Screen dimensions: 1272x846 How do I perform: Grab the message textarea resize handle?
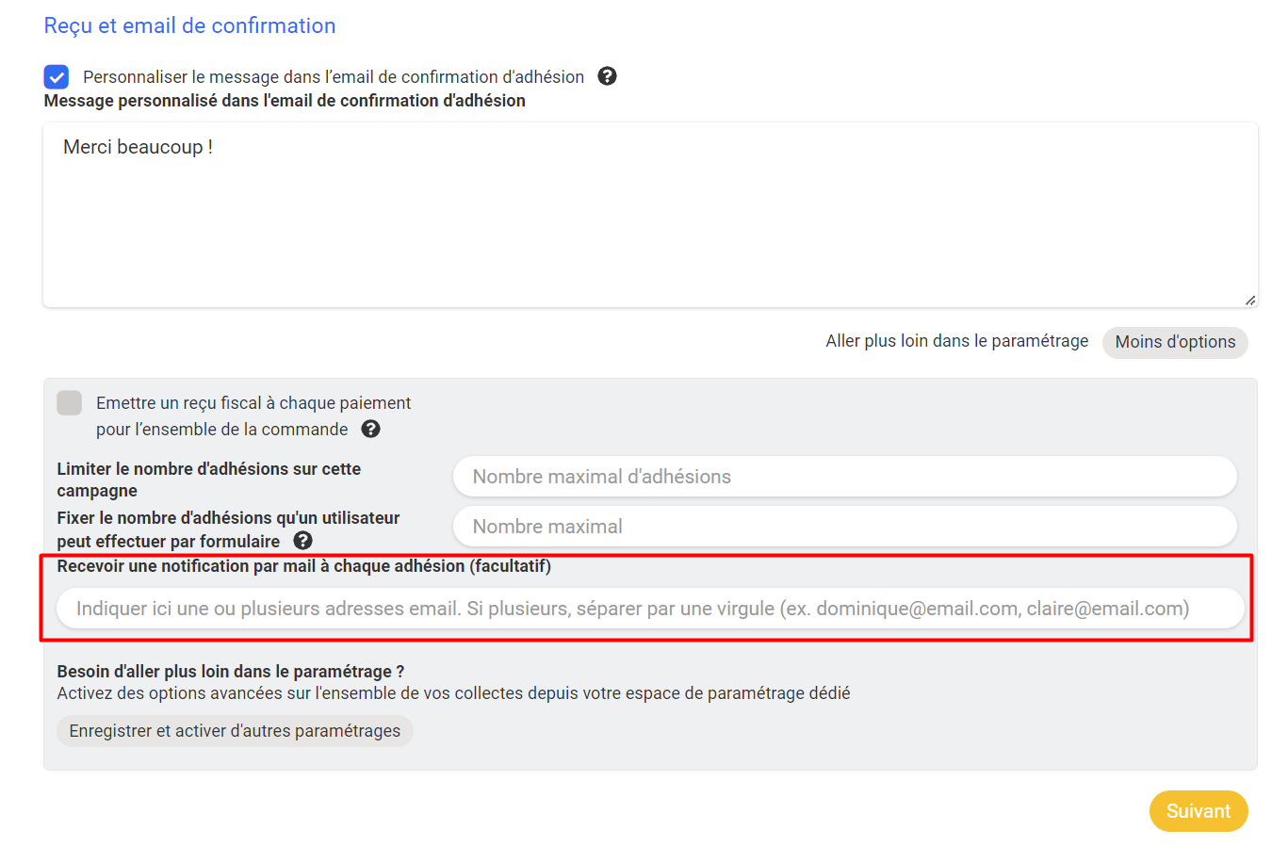click(x=1249, y=300)
